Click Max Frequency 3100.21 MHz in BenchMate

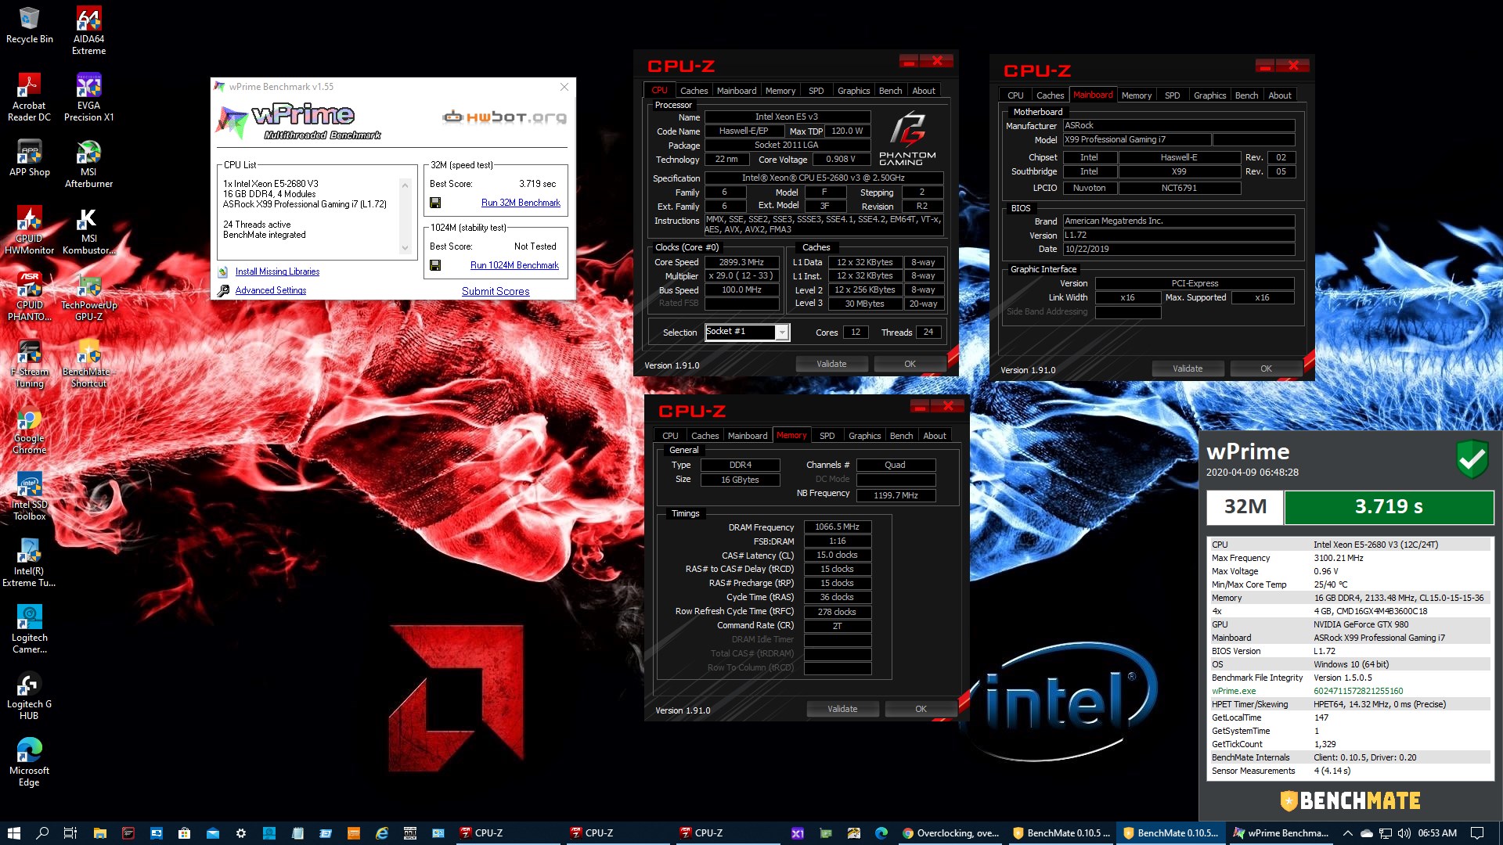[1338, 558]
